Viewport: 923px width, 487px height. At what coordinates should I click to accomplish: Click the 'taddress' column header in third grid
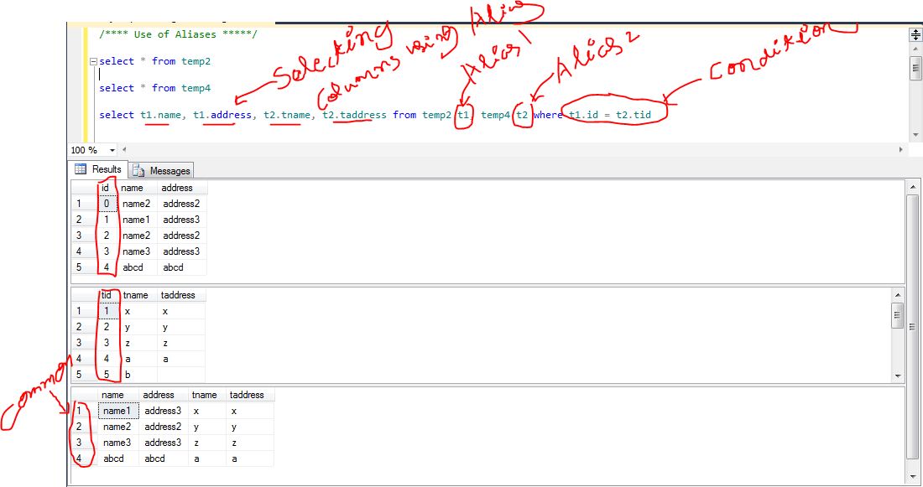click(247, 395)
